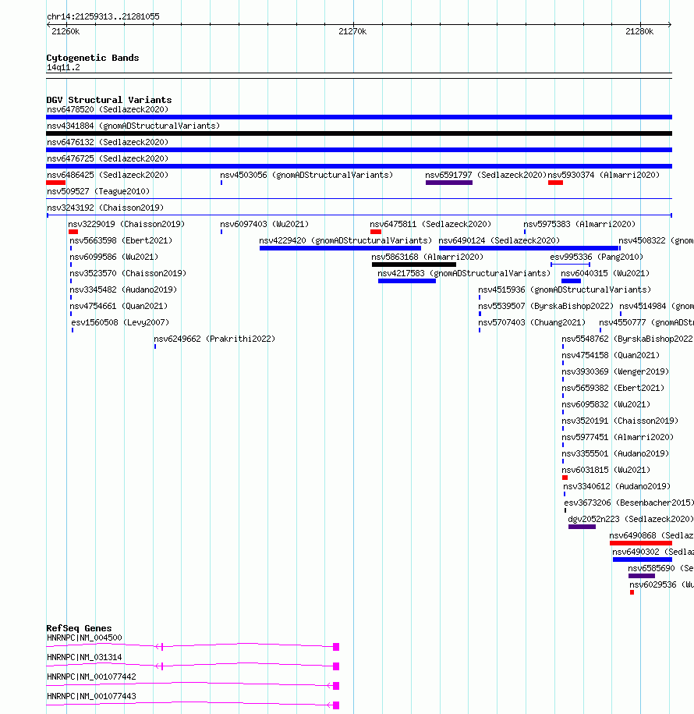Click nsv4754661 (Quan2021) label
Screen dimensions: 694x714
(119, 306)
